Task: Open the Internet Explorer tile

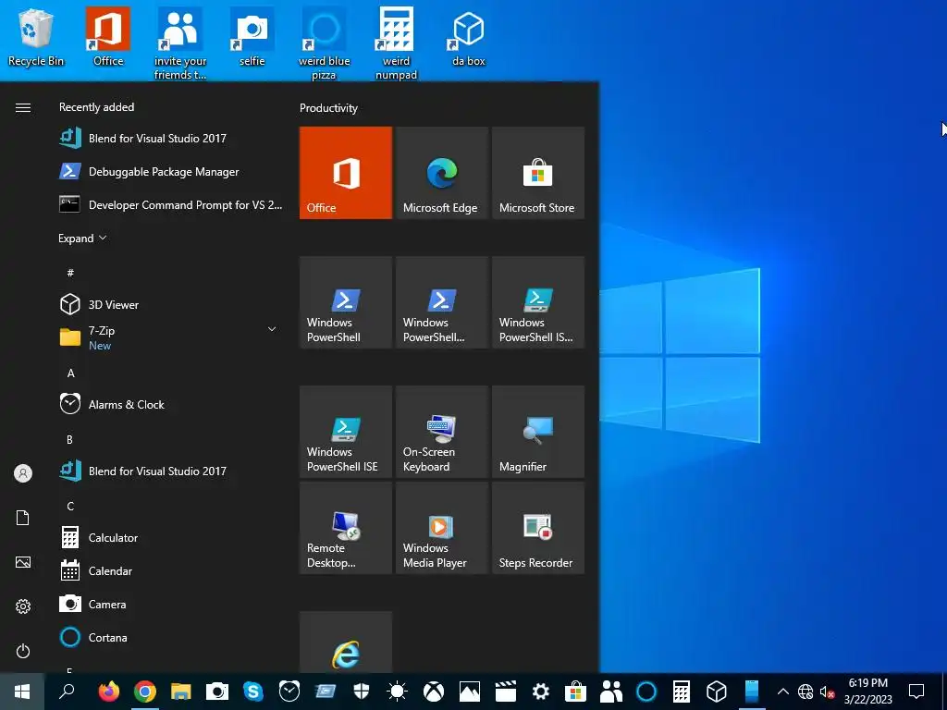Action: (346, 643)
